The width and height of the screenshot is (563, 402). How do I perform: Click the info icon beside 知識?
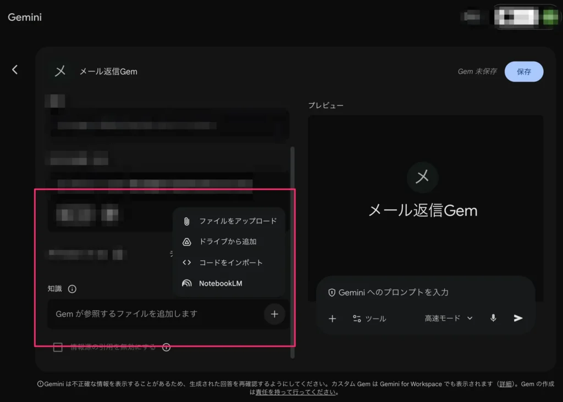tap(72, 289)
